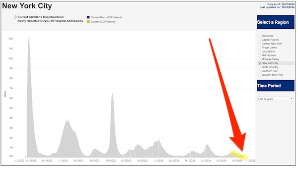Click the 6K y-axis label

tap(11, 98)
